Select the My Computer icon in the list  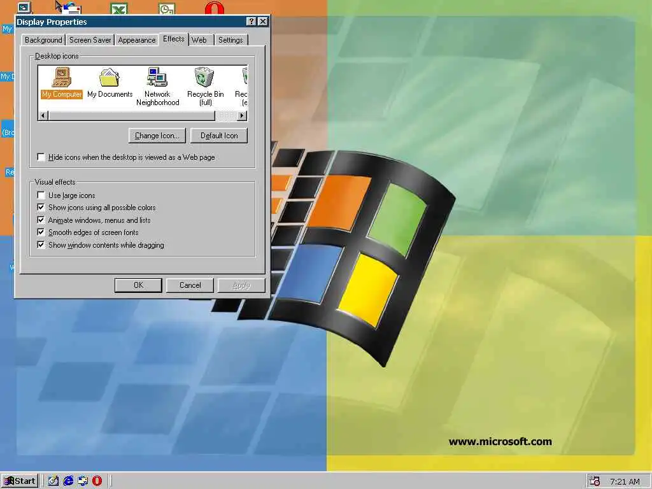[62, 83]
